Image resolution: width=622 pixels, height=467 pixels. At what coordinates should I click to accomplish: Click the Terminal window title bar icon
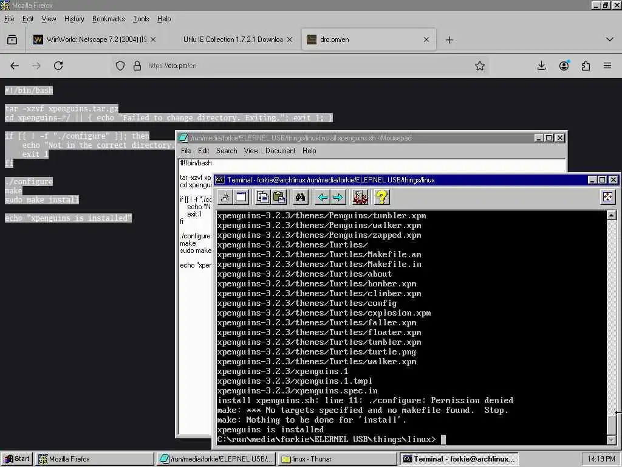point(220,180)
